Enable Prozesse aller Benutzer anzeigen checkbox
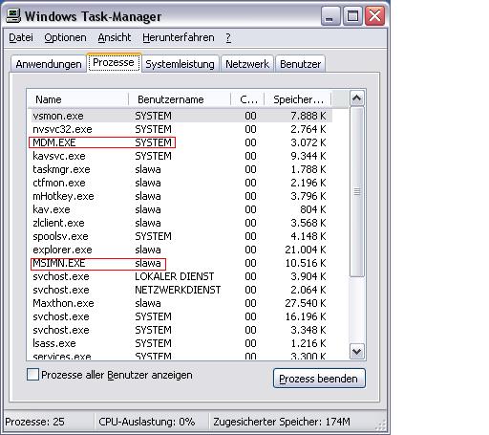This screenshot has width=489, height=435. click(33, 375)
